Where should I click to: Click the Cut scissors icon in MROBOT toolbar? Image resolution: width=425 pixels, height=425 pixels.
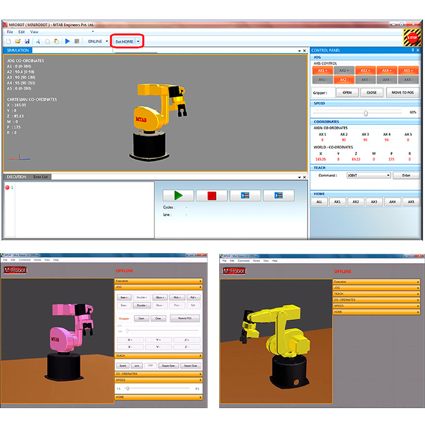point(38,41)
